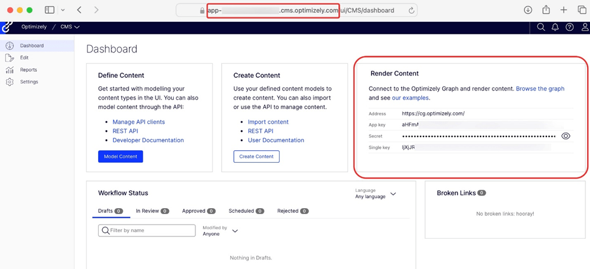Open Reports in the left sidebar

[28, 70]
